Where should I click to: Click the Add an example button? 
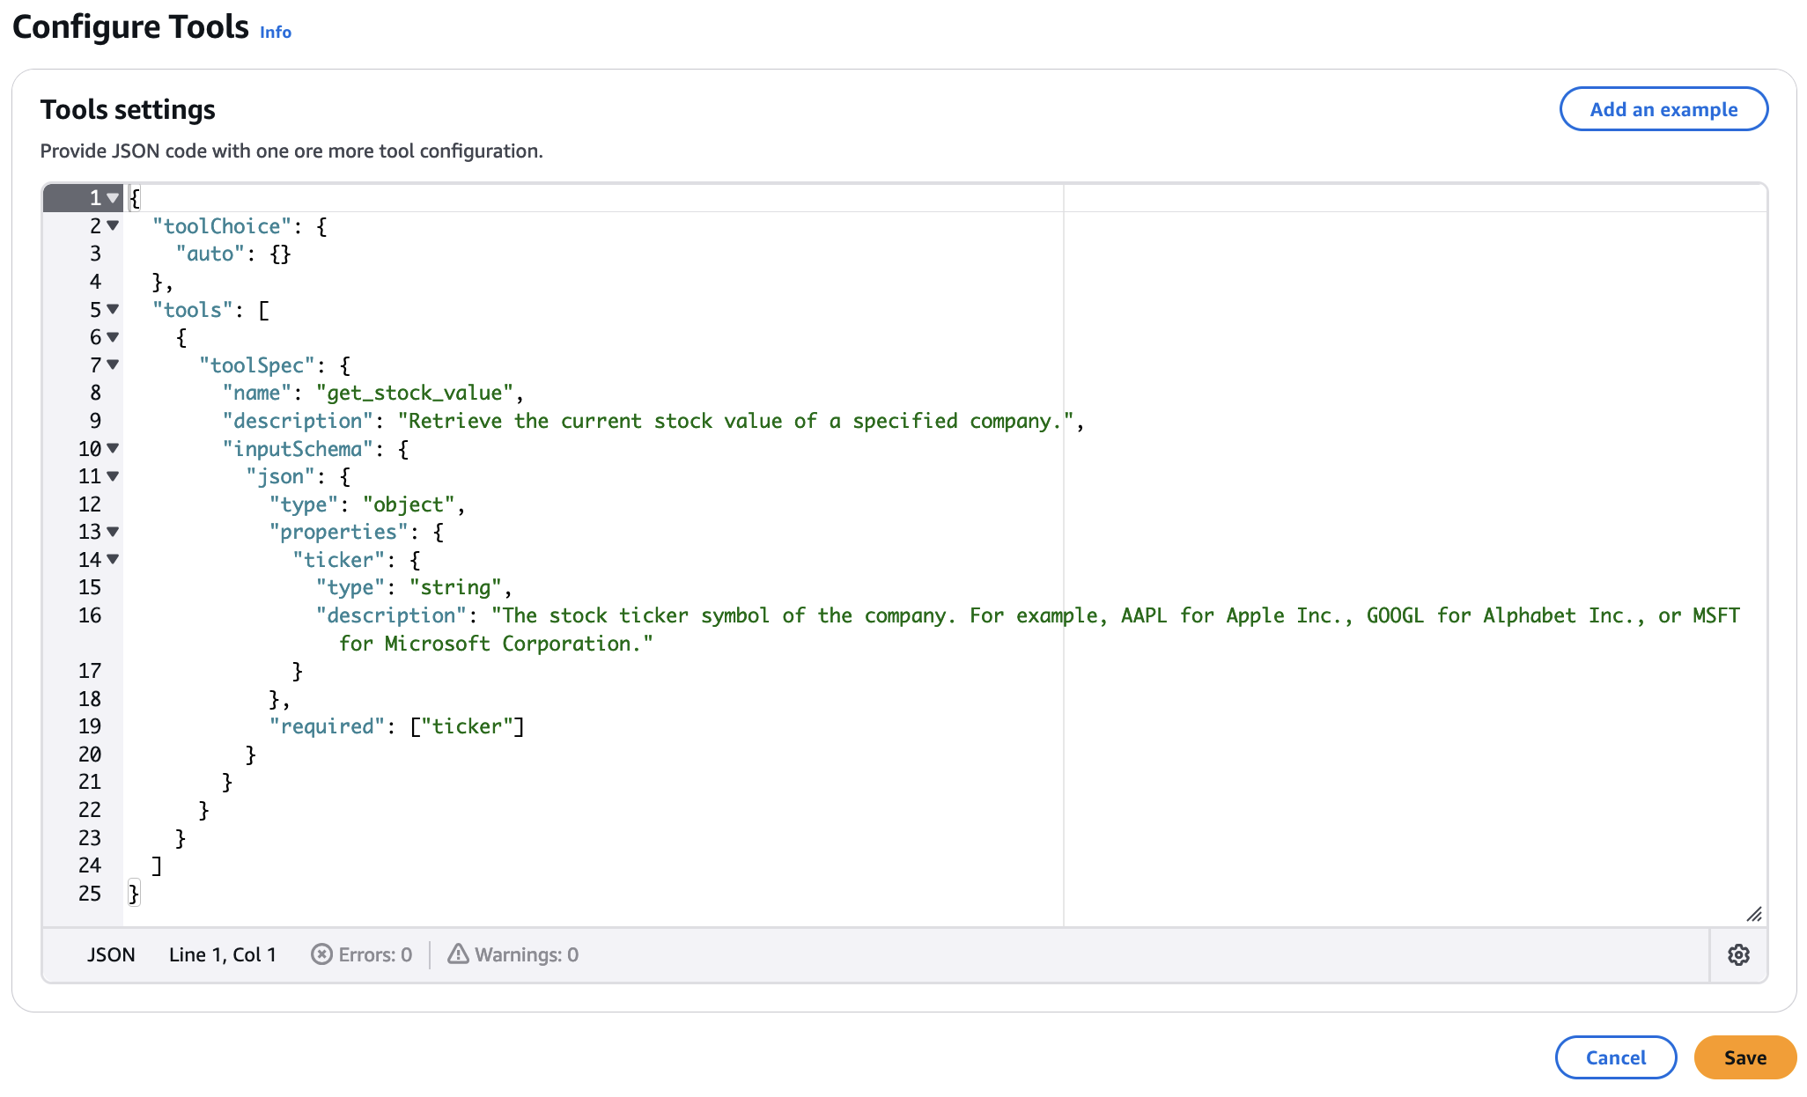[x=1663, y=109]
